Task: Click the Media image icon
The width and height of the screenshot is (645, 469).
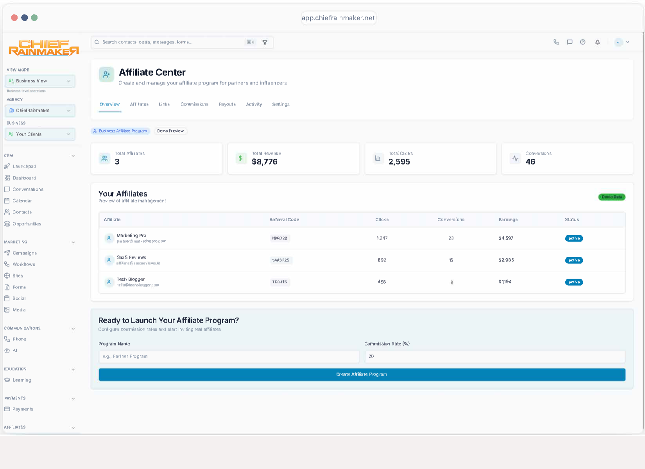Action: (x=7, y=310)
